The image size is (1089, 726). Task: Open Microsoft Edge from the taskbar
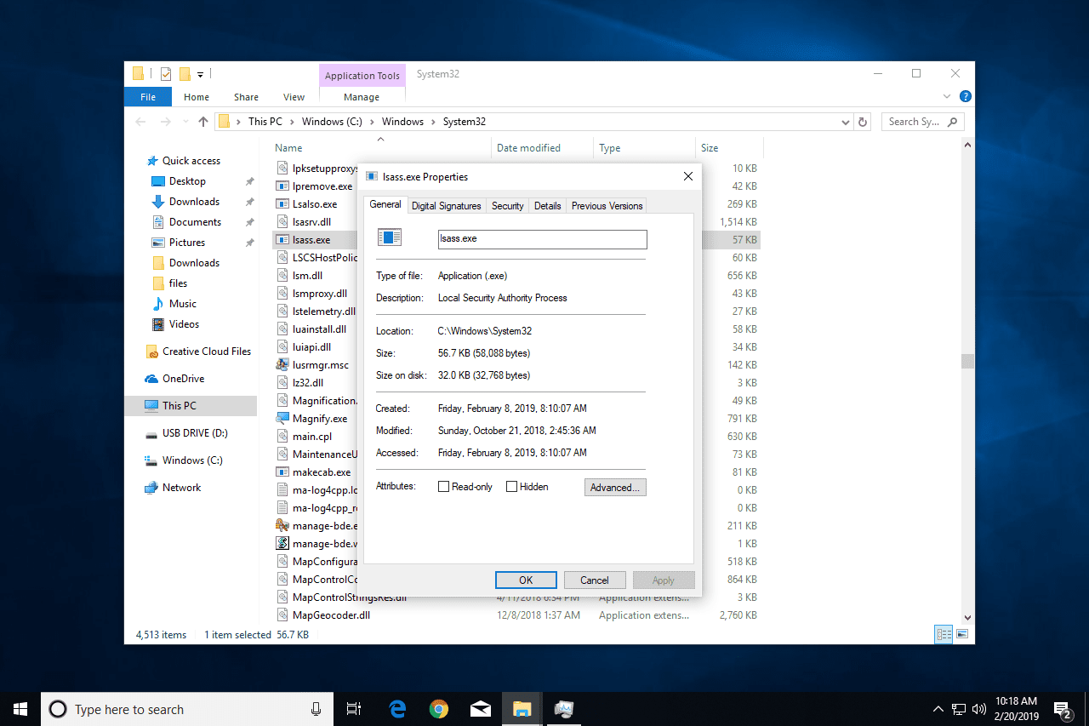coord(397,708)
